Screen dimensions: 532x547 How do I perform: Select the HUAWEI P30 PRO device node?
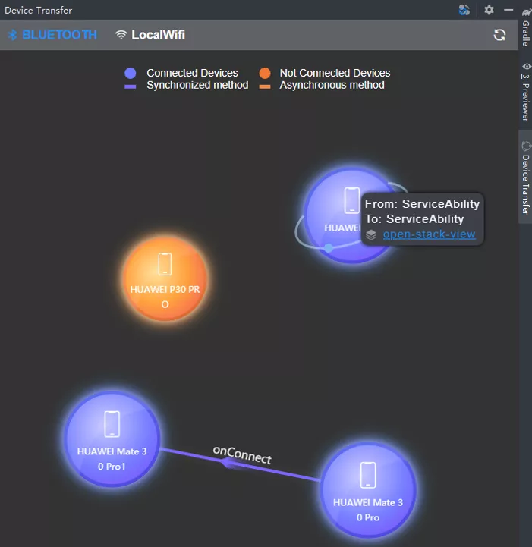pyautogui.click(x=165, y=279)
